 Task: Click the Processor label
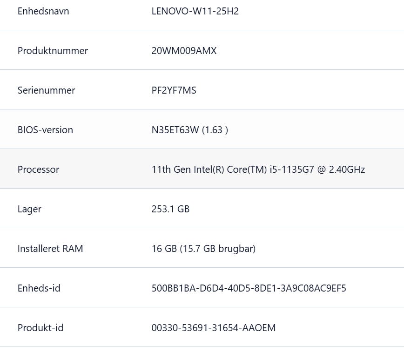pos(38,170)
